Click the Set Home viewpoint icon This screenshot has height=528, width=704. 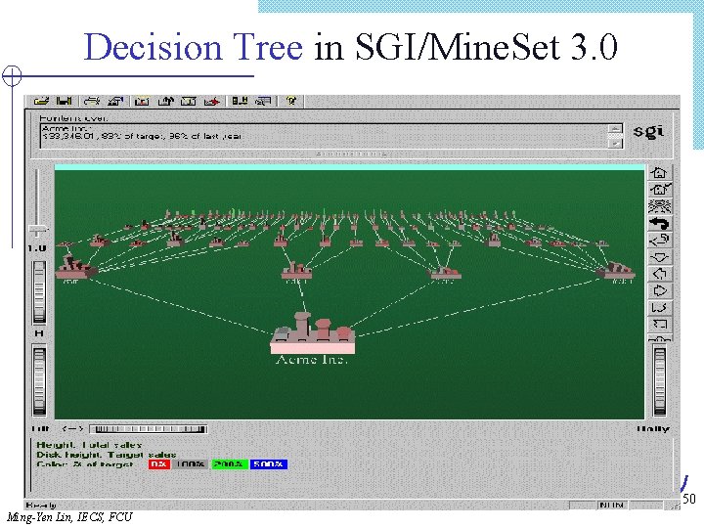pos(660,189)
